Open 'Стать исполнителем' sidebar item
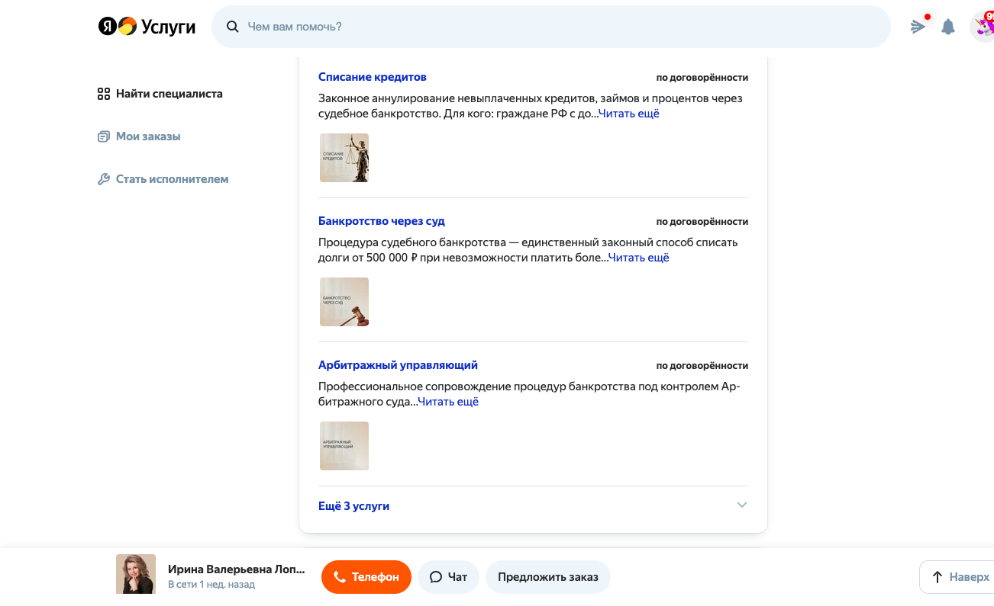994x606 pixels. (x=172, y=179)
